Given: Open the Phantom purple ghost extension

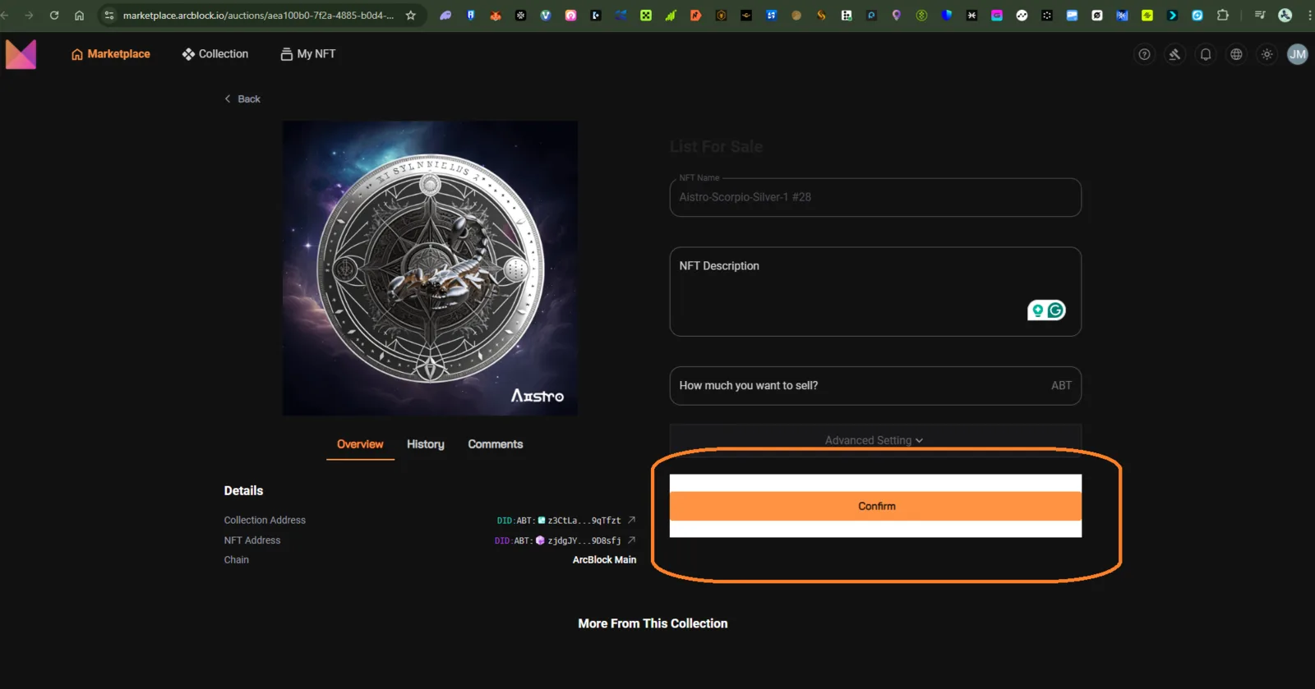Looking at the screenshot, I should (x=445, y=15).
